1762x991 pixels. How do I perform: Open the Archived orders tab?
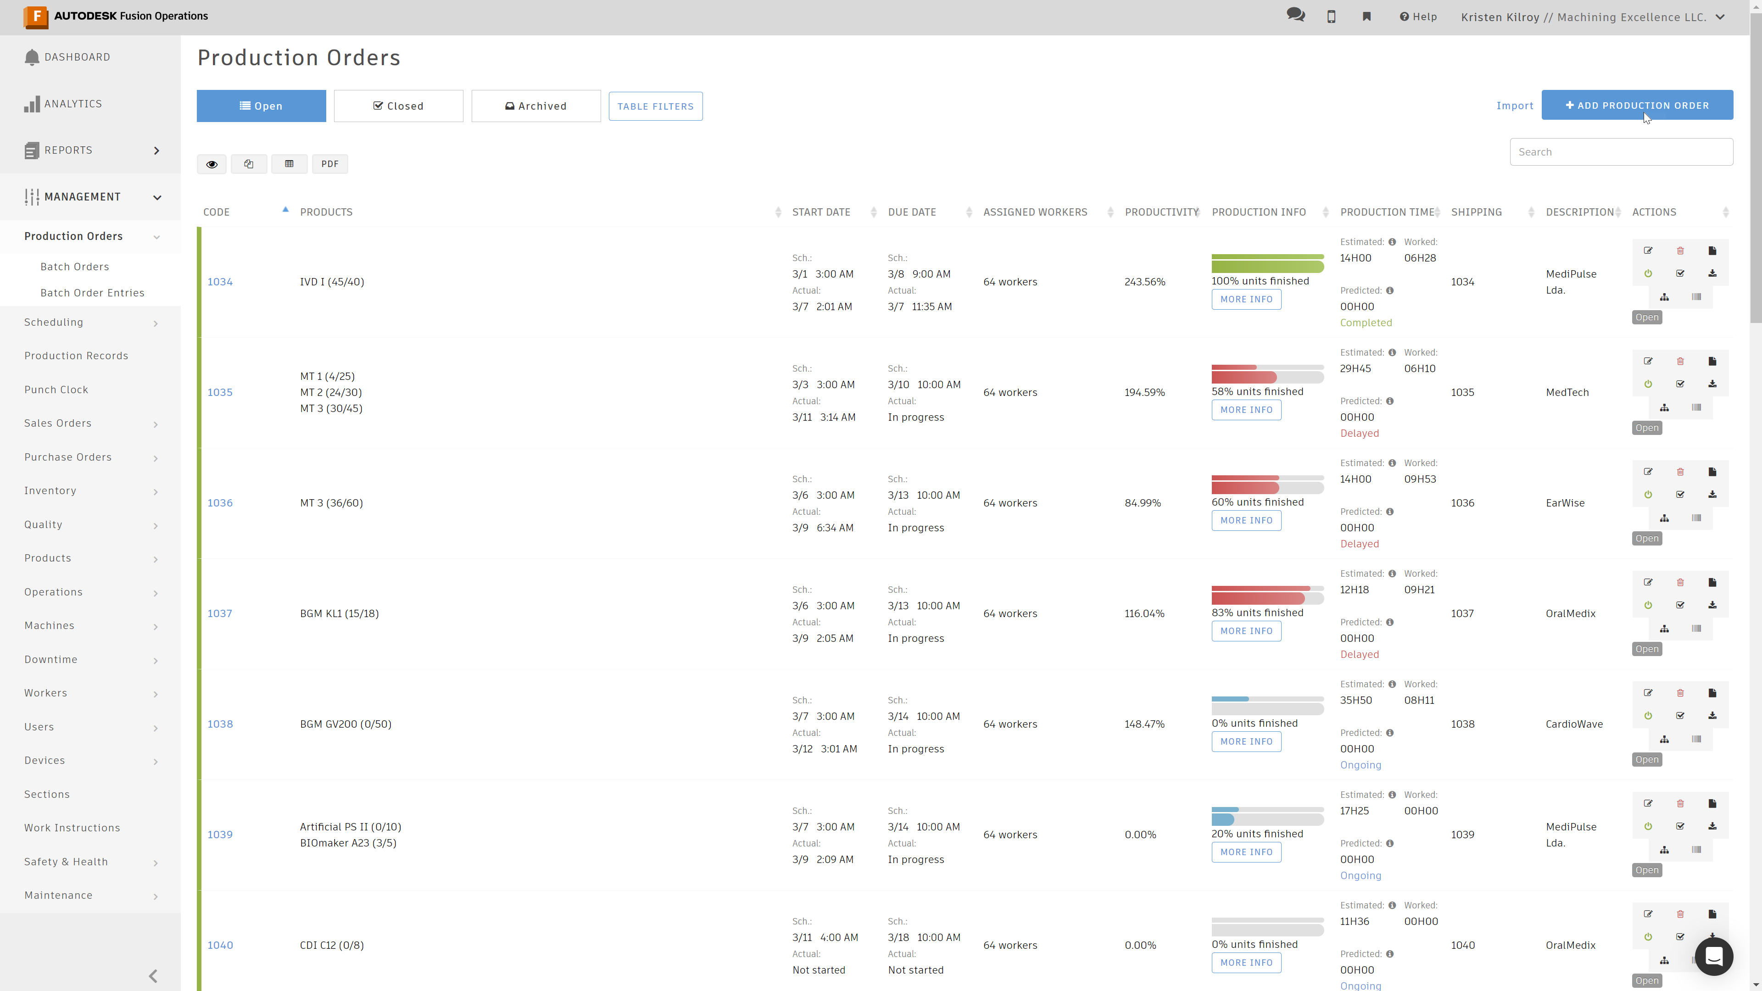click(x=536, y=106)
